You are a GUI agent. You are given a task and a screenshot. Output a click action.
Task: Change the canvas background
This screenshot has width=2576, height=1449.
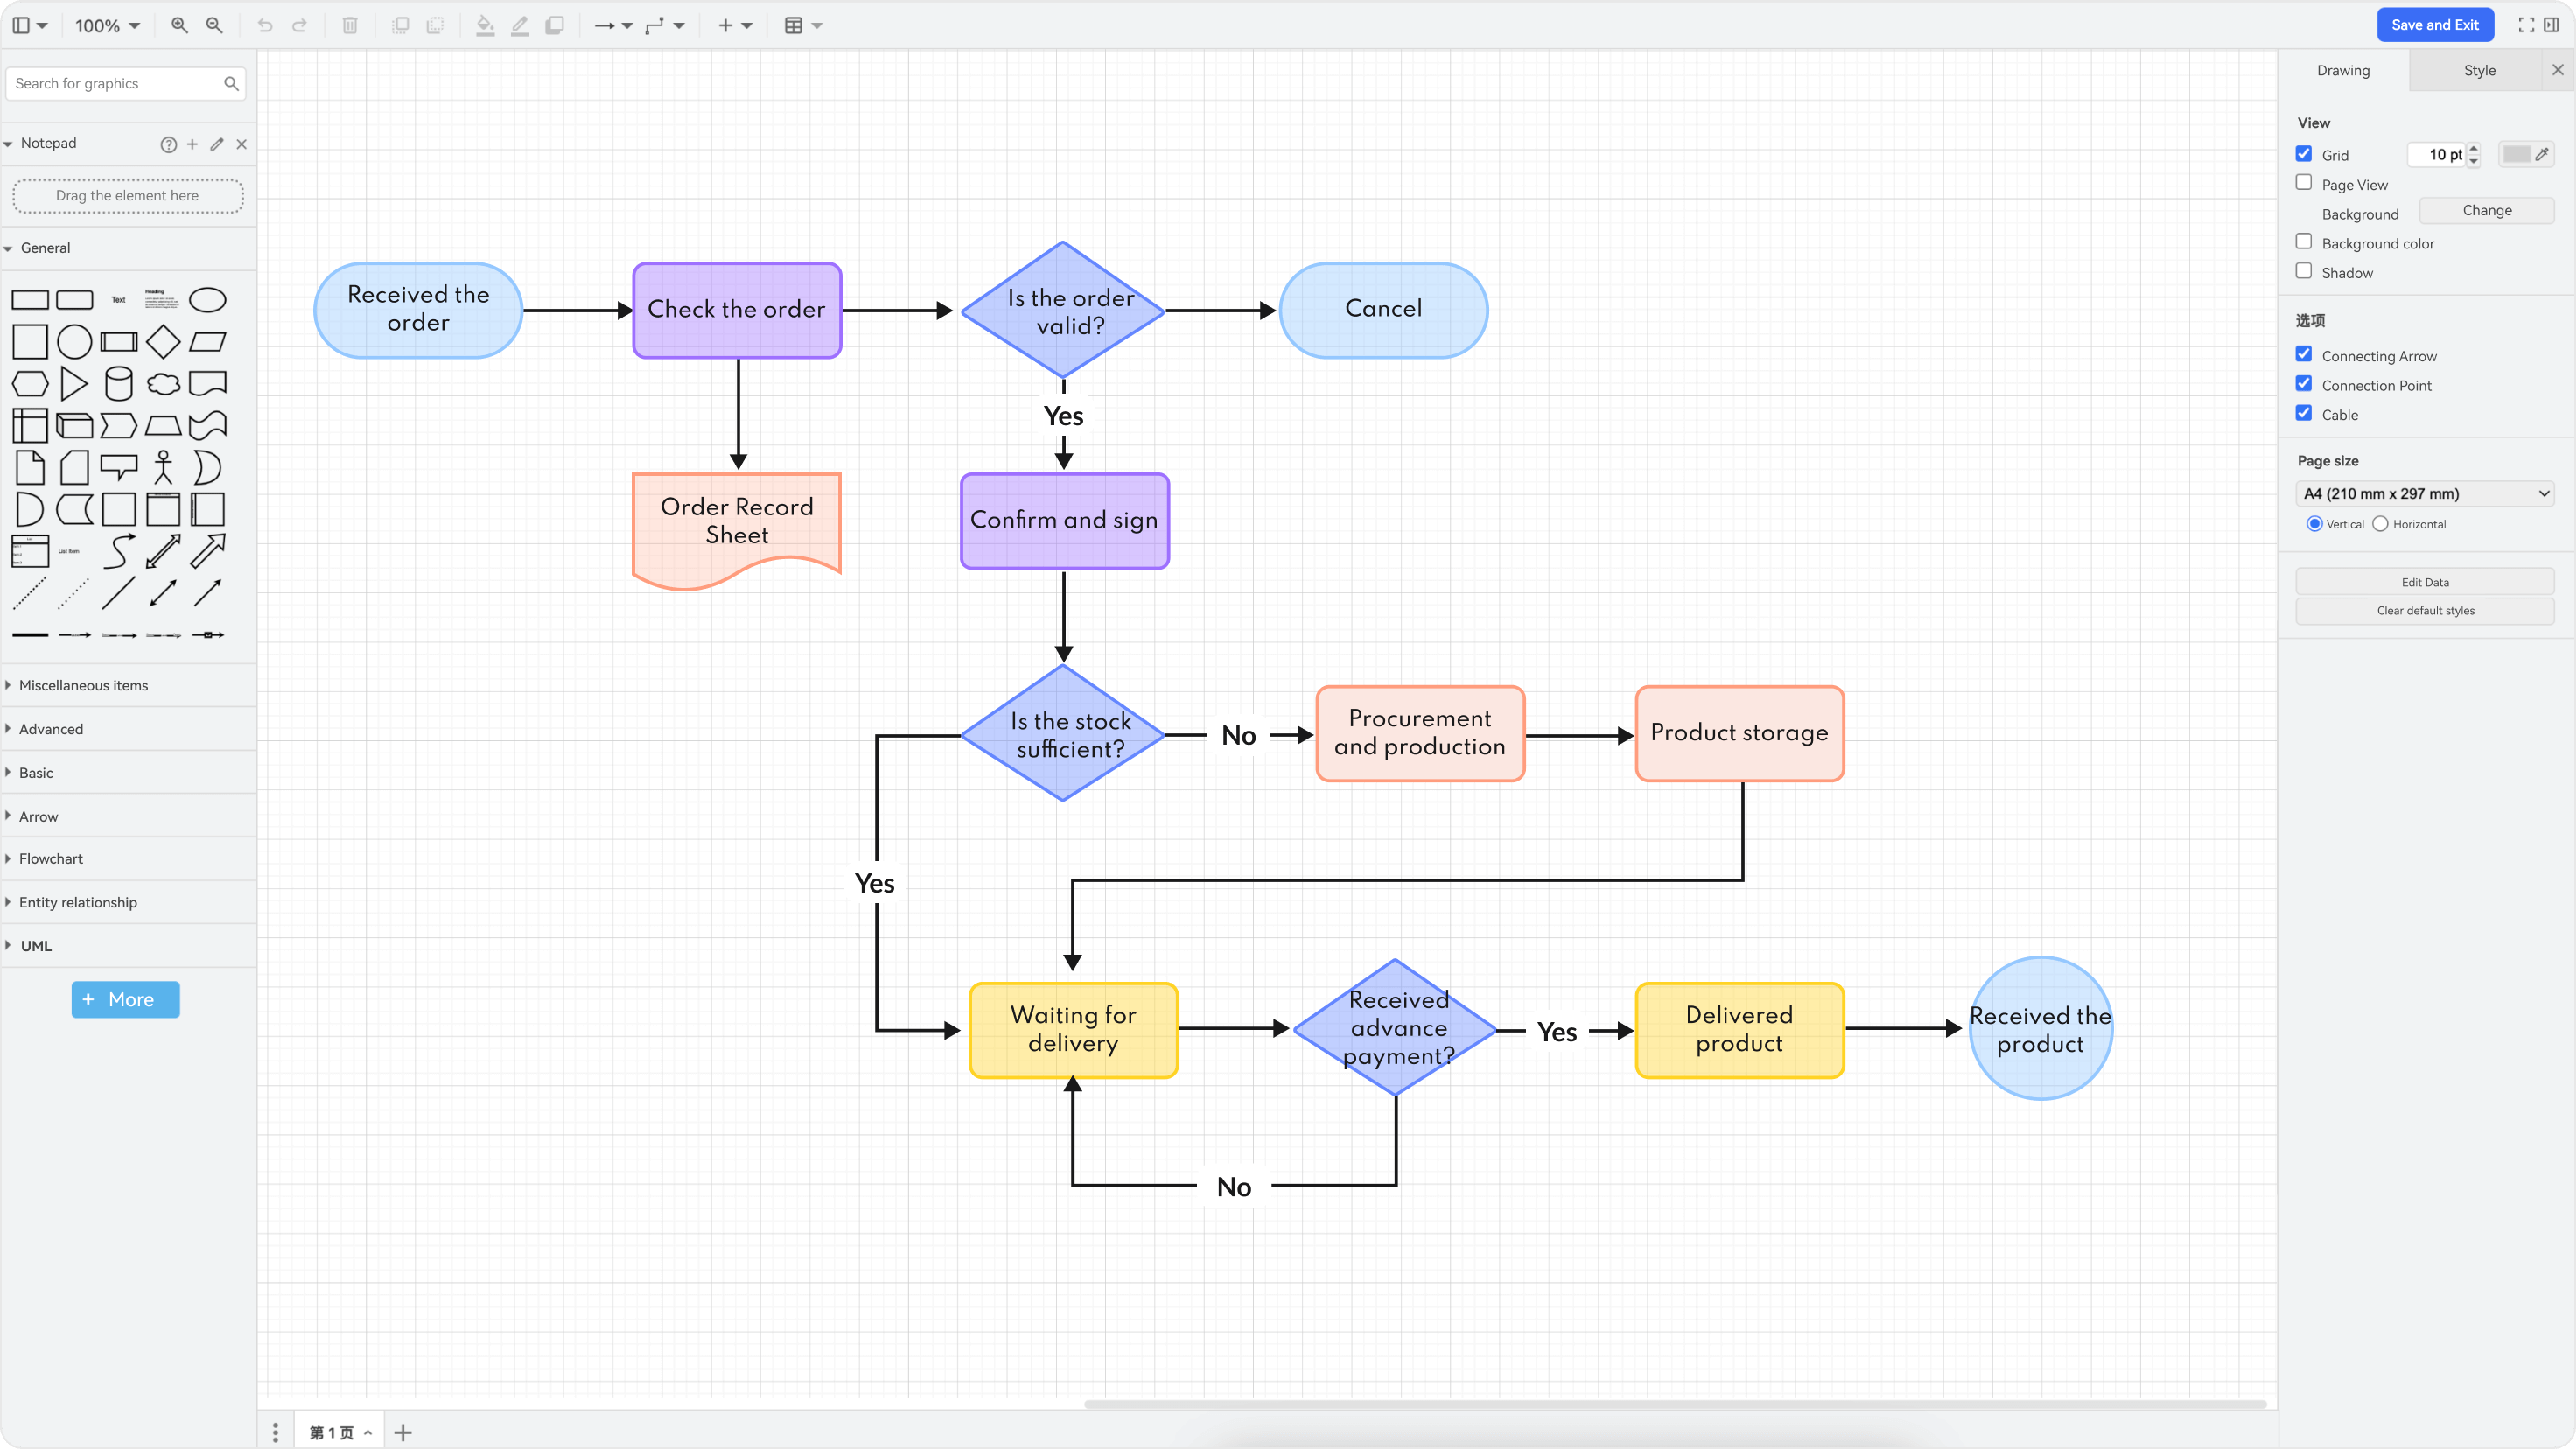tap(2487, 210)
